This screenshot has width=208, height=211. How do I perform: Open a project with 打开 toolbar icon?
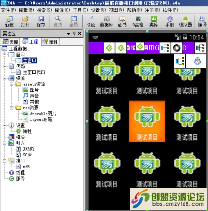pyautogui.click(x=25, y=22)
